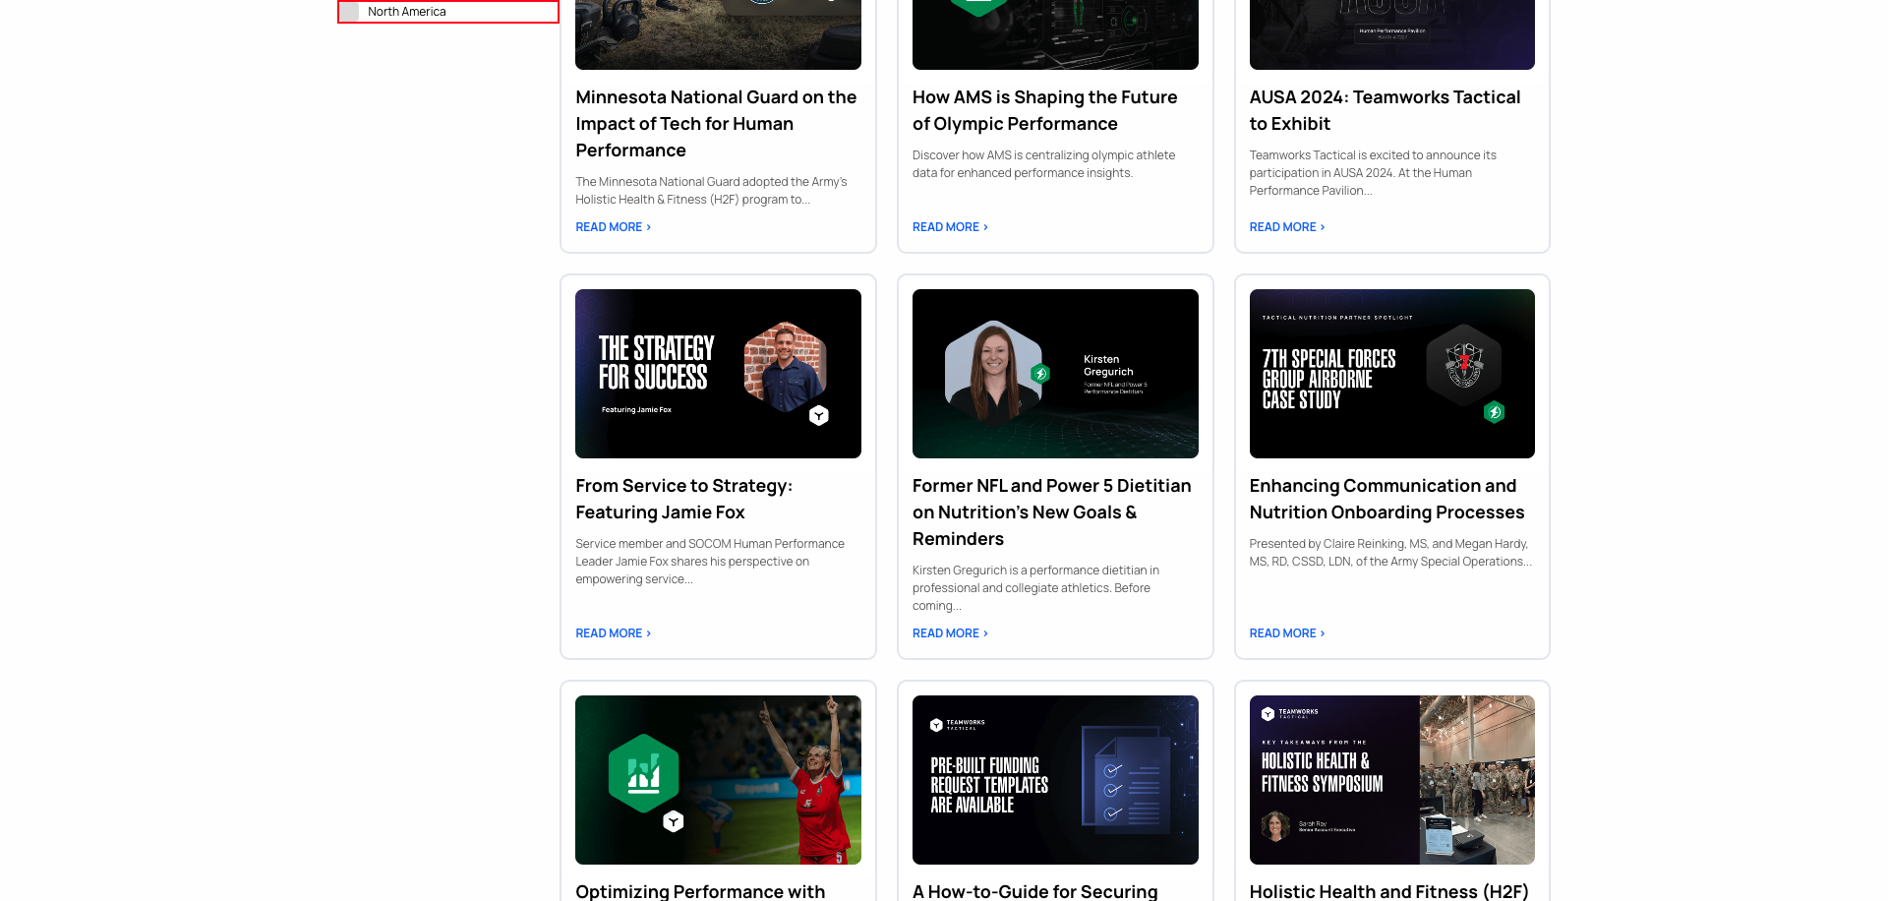Select the article title How AMS is Shaping Olympic Performance
The width and height of the screenshot is (1888, 901).
point(1044,110)
